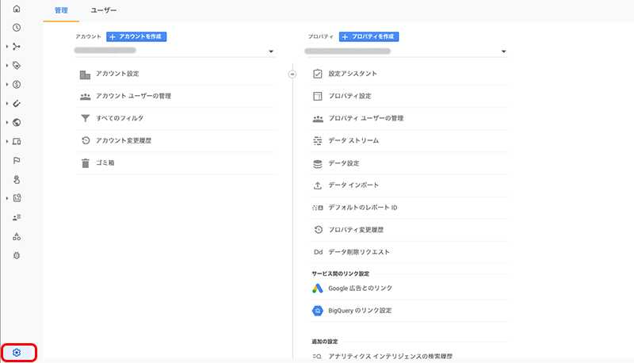Click the circular arrow icon between the columns

pos(292,75)
